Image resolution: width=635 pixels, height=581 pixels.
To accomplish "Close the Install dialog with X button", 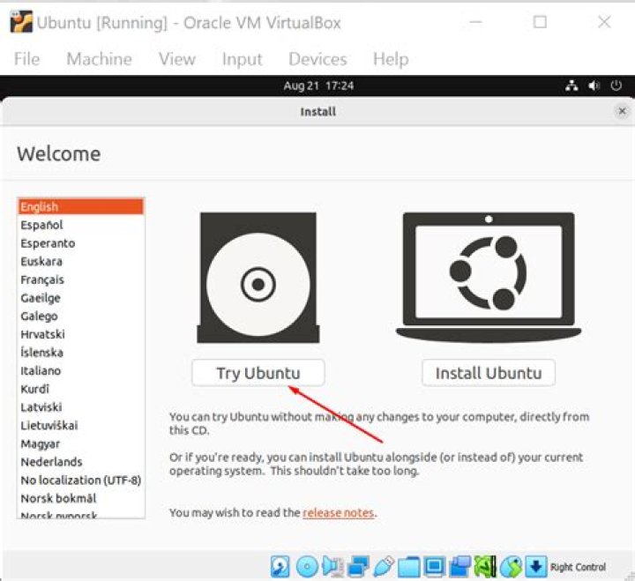I will coord(622,110).
